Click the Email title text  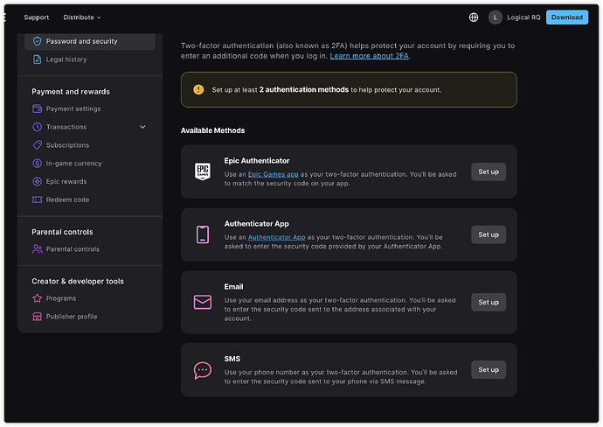[x=234, y=287]
